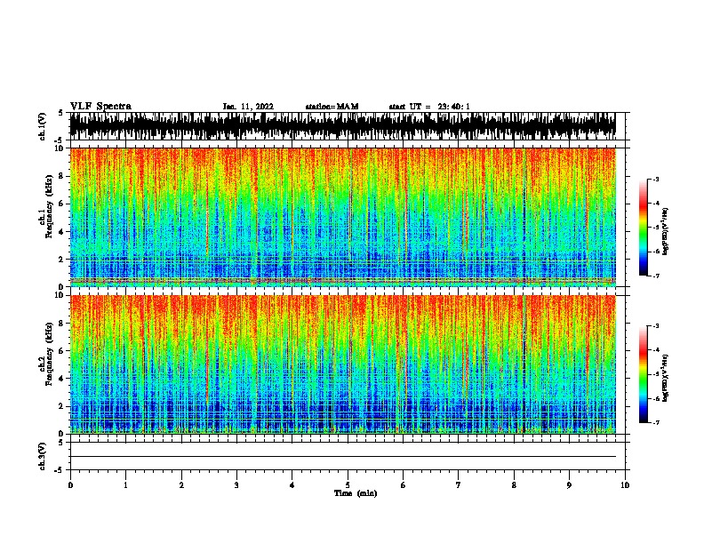Click the ch.2 colorbar log(PSD) unit label

click(666, 379)
